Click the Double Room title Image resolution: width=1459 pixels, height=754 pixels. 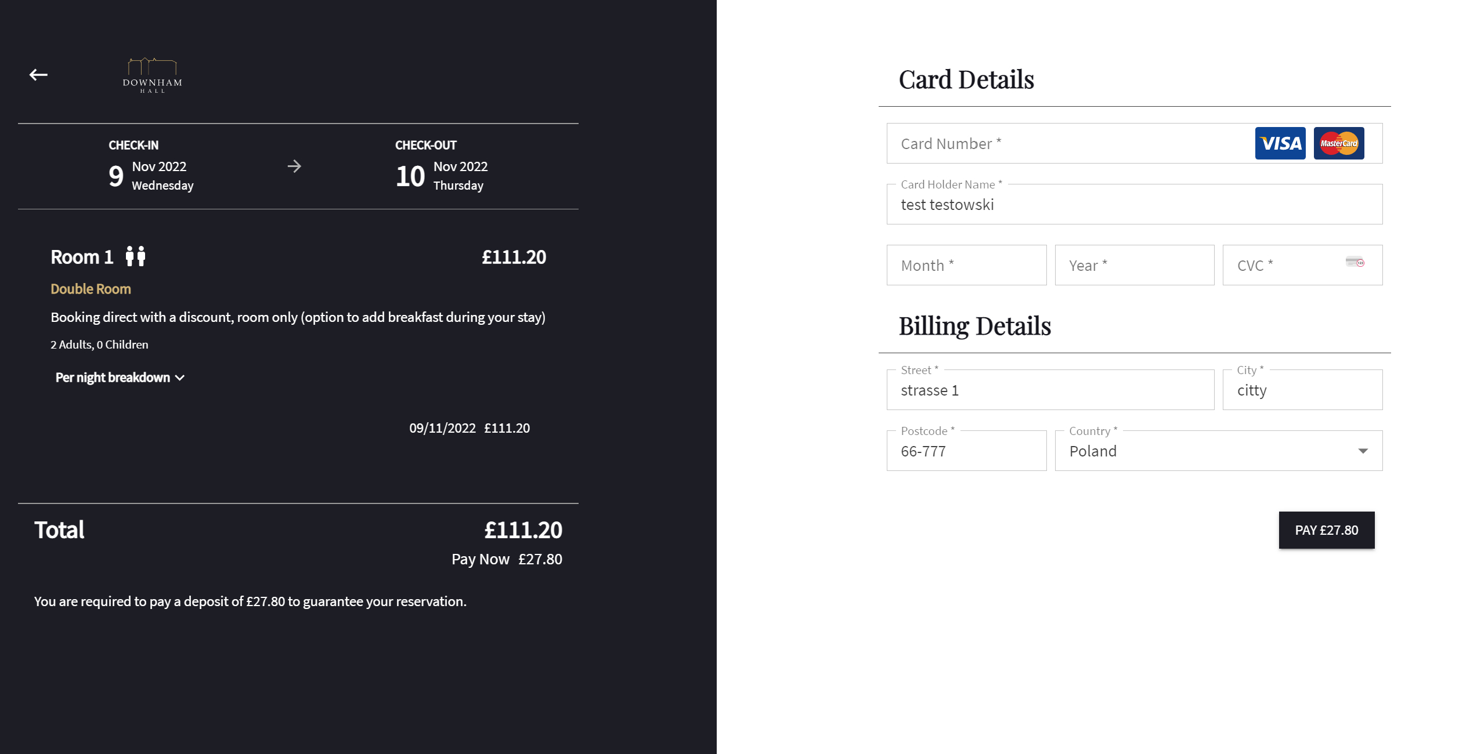click(91, 289)
